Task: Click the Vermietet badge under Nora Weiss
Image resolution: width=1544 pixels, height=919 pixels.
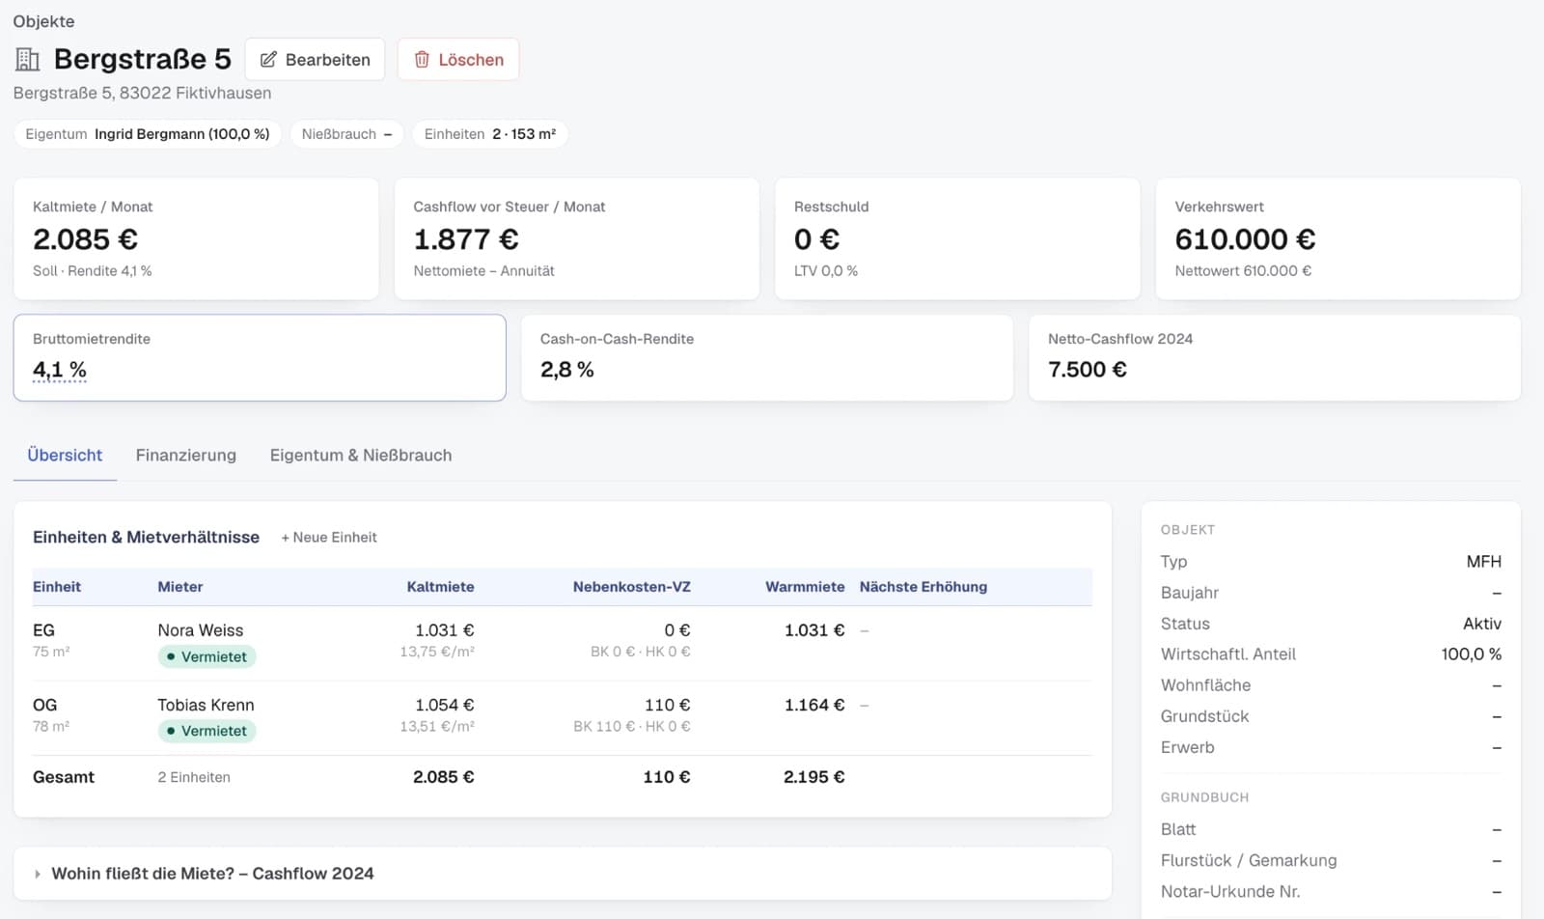Action: point(207,656)
